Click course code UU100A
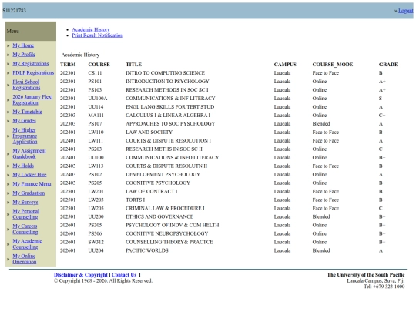 [98, 99]
